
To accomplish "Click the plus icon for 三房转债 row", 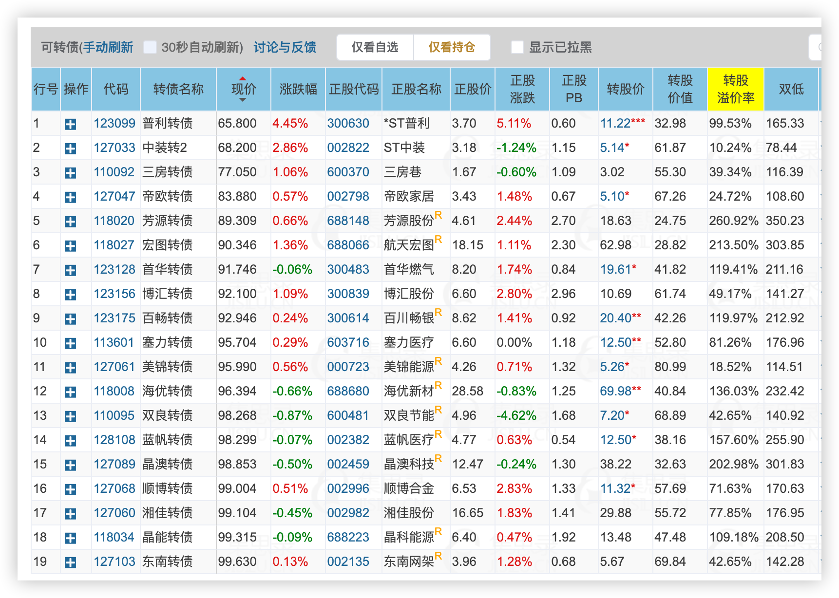I will coord(70,173).
